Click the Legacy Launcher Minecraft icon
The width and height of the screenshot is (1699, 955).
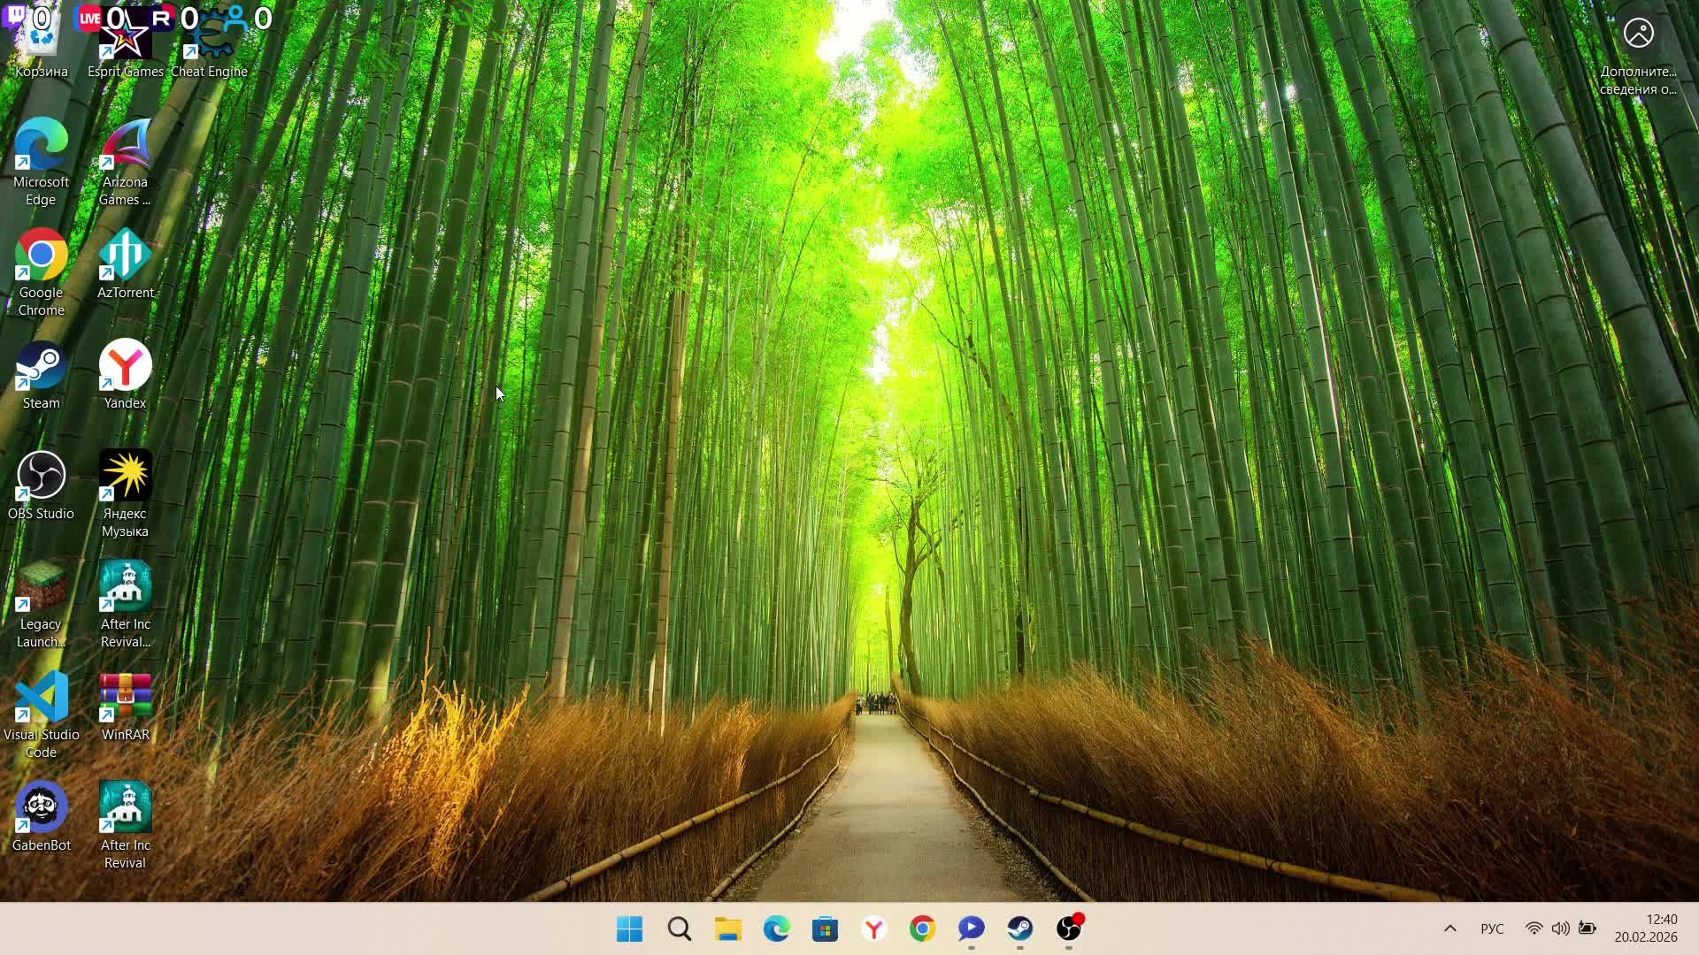tap(41, 588)
